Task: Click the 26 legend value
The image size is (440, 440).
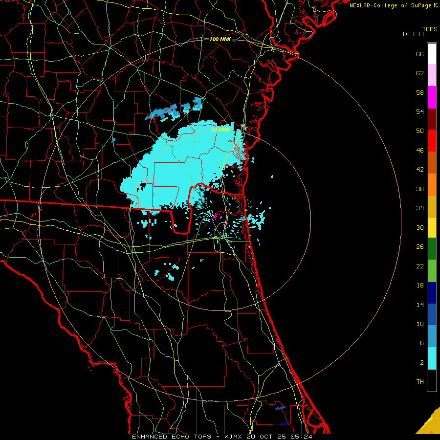Action: pos(420,247)
